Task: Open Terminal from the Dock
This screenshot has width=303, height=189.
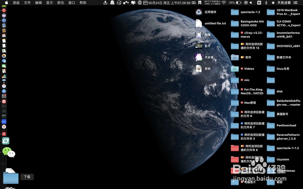Action: (4, 106)
